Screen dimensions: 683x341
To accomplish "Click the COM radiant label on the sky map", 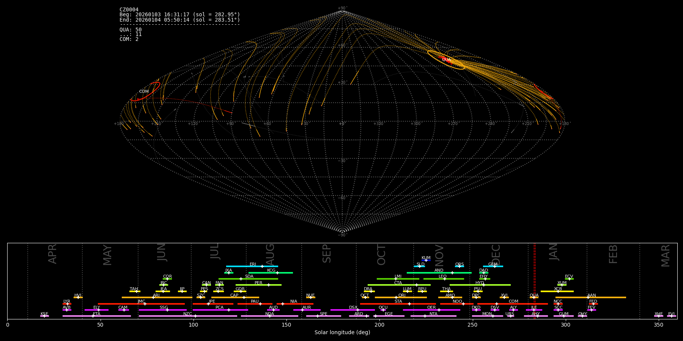I will point(144,92).
